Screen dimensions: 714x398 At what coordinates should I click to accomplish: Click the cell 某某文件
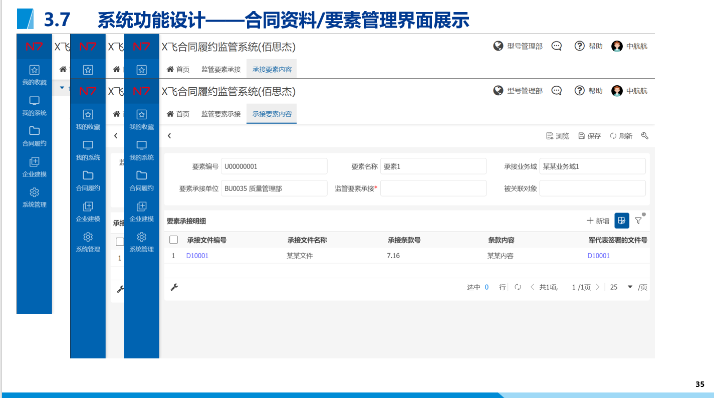tap(300, 256)
